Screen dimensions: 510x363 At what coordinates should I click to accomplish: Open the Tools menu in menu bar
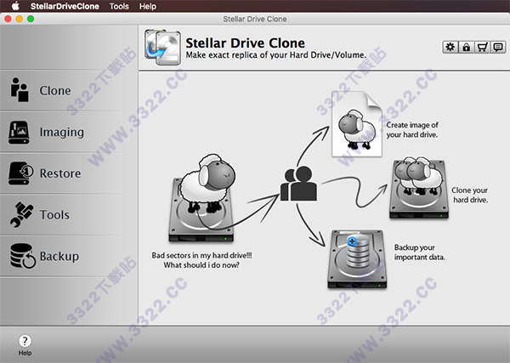click(119, 6)
